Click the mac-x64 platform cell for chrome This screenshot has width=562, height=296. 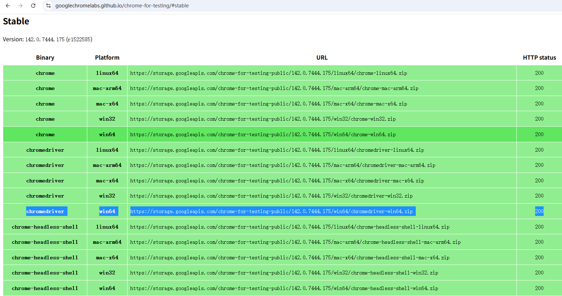(x=107, y=104)
